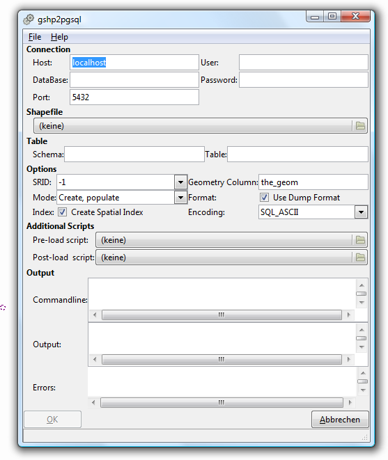Viewport: 388px width, 460px height.
Task: Minimize the gshp2pgsql window
Action: click(315, 17)
